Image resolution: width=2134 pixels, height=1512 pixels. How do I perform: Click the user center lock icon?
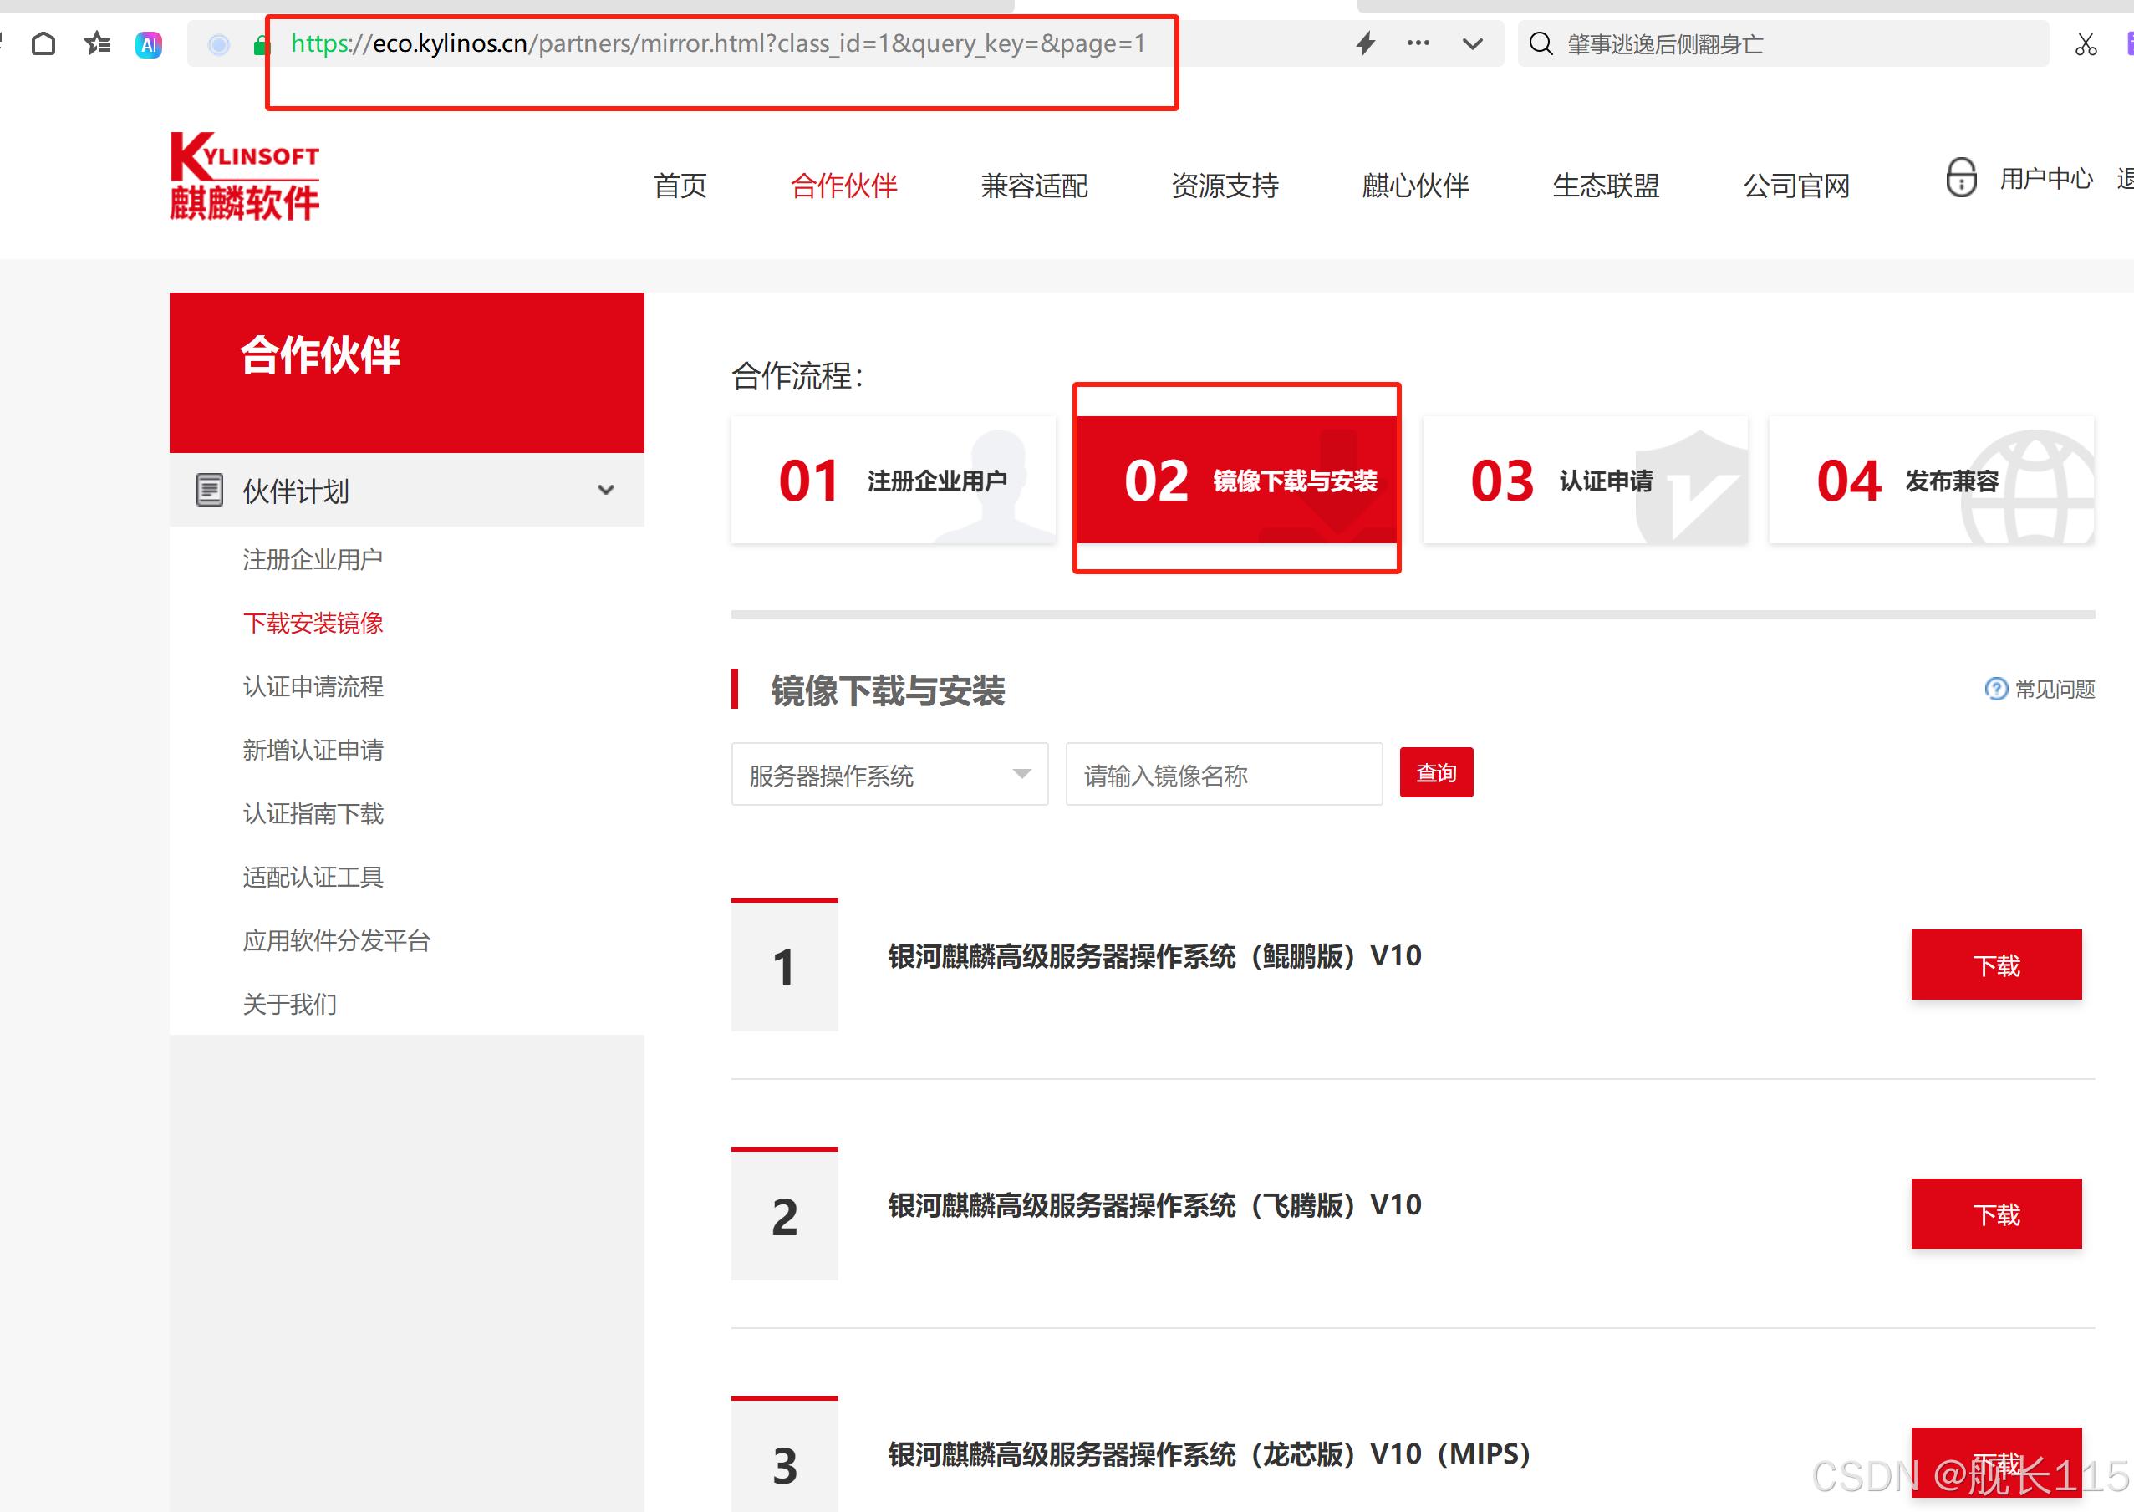coord(1961,177)
